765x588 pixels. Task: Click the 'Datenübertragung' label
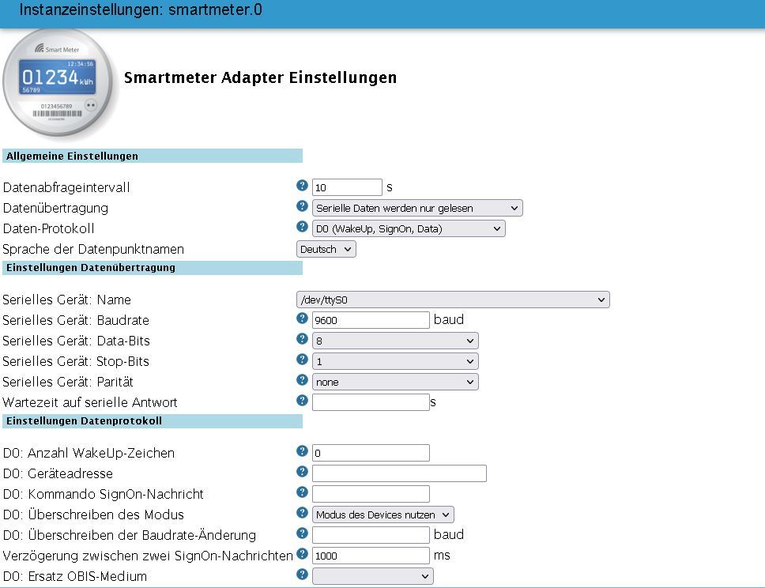point(55,208)
